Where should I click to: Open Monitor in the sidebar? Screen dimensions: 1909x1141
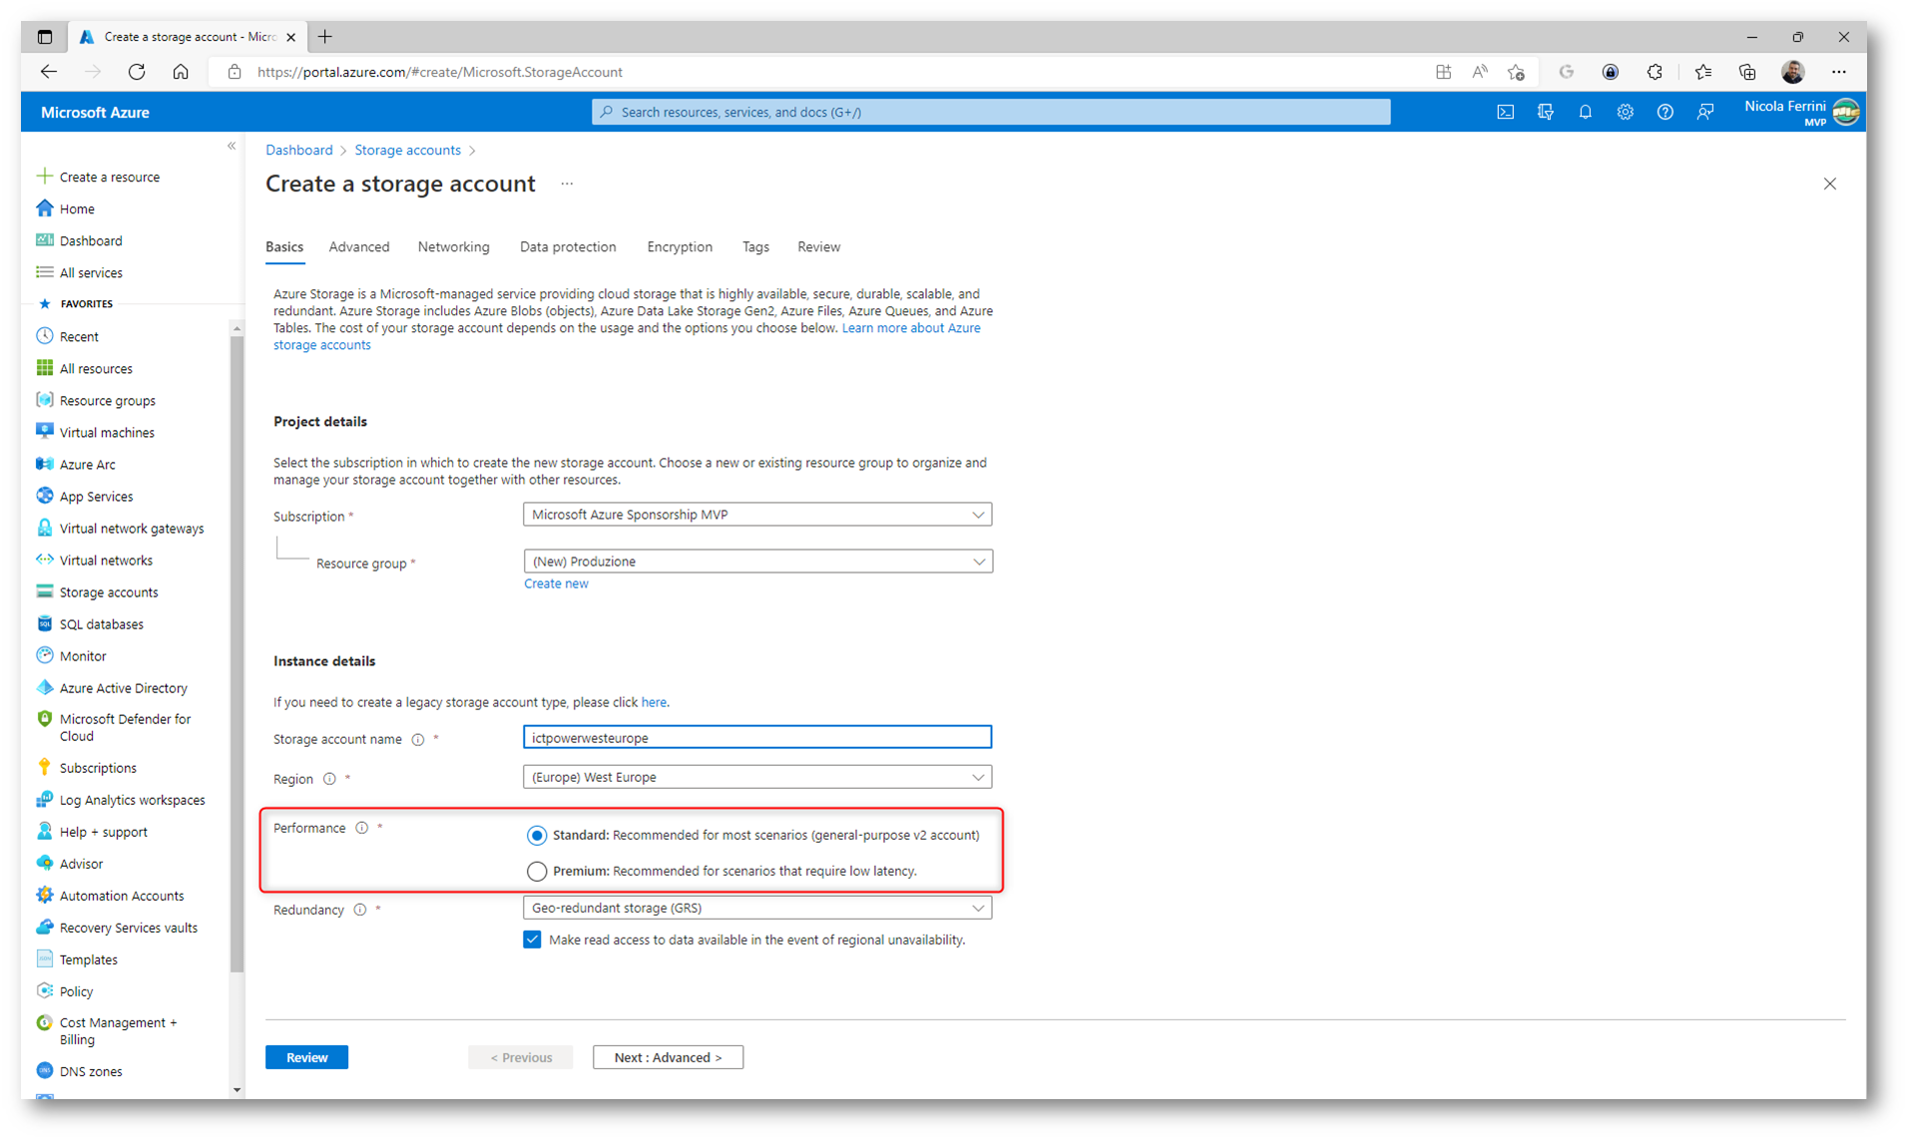83,656
